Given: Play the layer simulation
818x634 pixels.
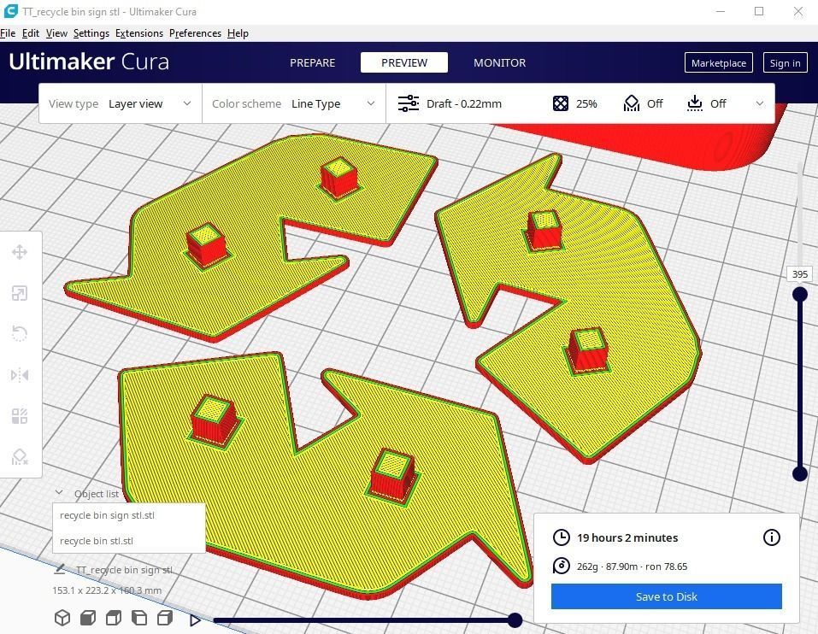Looking at the screenshot, I should pos(195,620).
